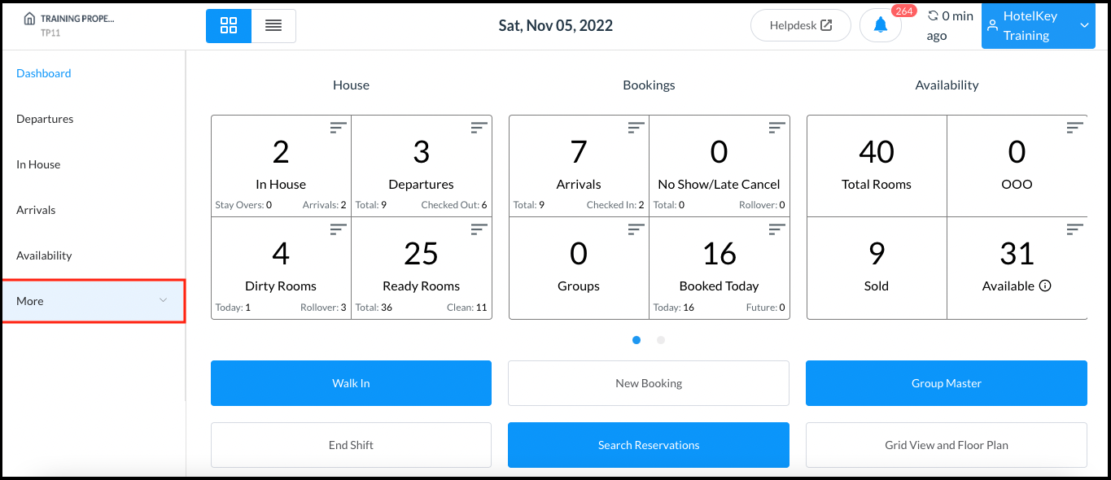Click the Search Reservations button
The height and width of the screenshot is (480, 1111).
pos(648,445)
